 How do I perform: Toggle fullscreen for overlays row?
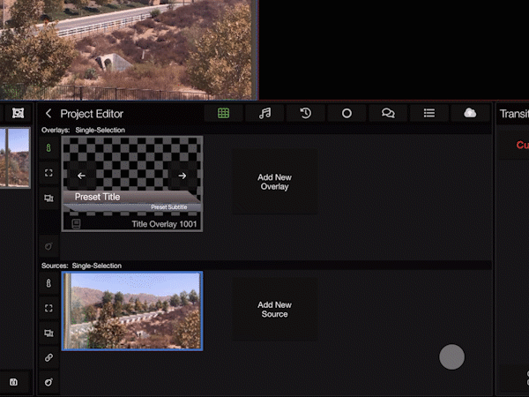[x=49, y=173]
